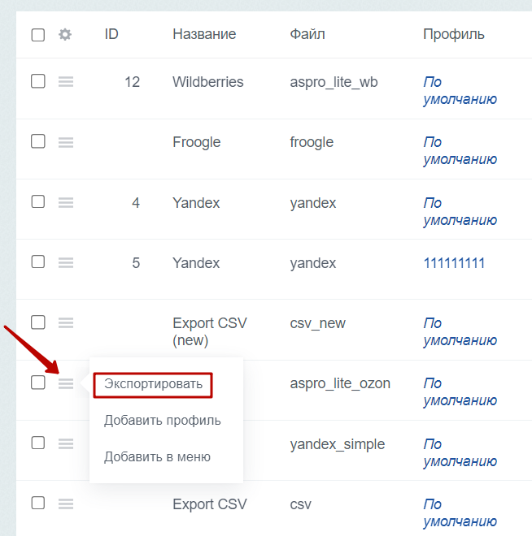Click the aspro_lite_ozon file cell
This screenshot has height=536, width=532.
click(340, 384)
